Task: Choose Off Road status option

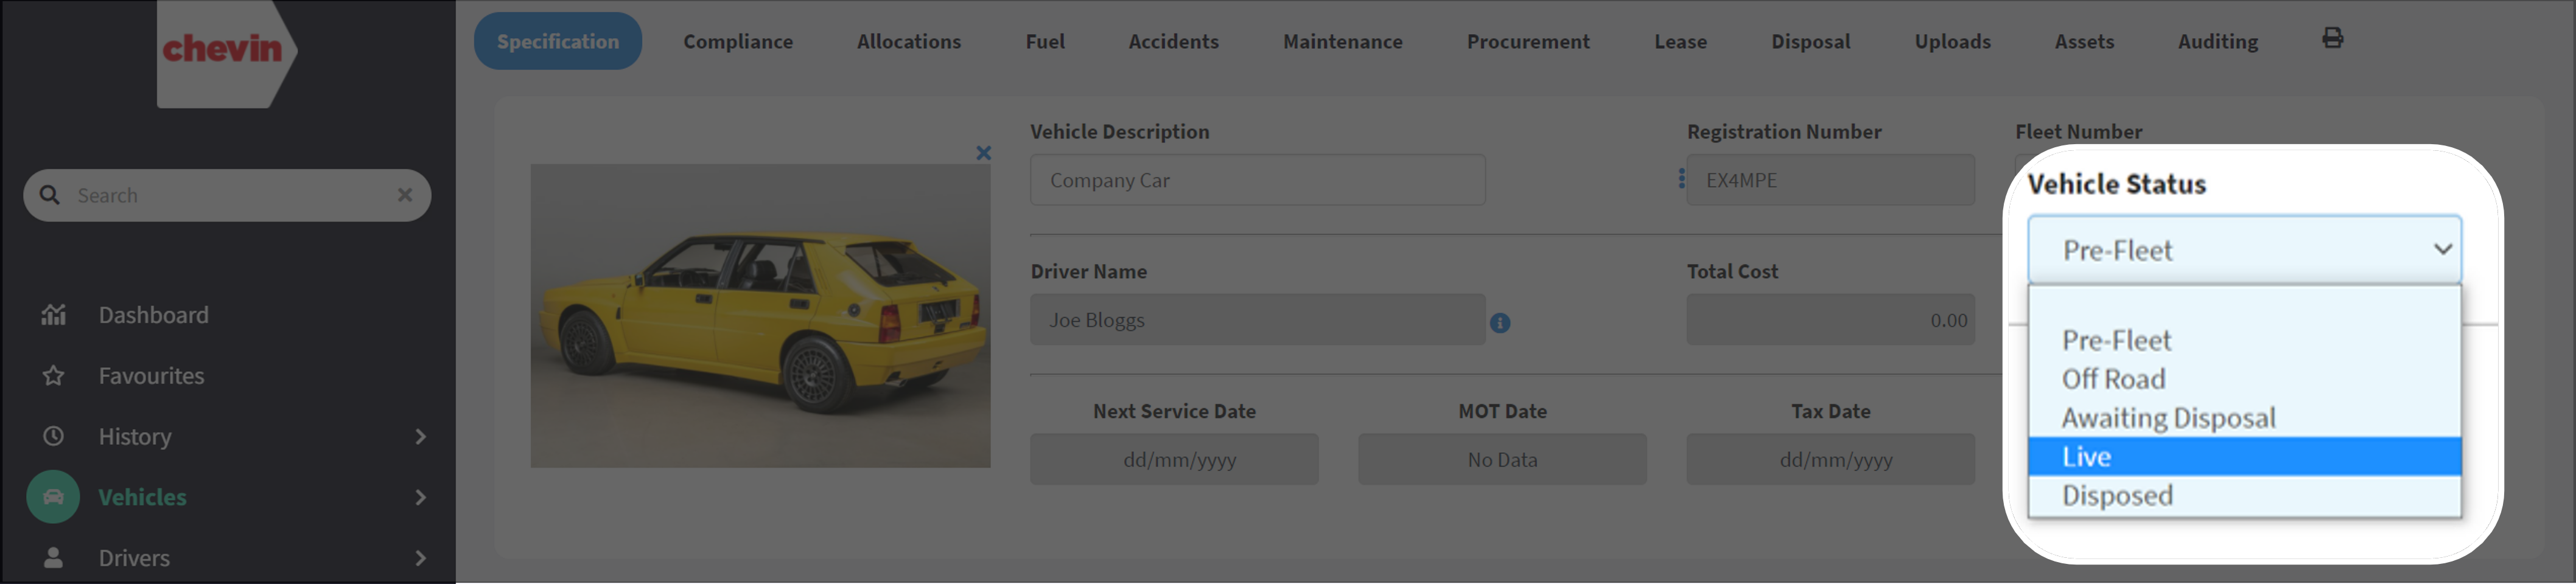Action: tap(2245, 379)
